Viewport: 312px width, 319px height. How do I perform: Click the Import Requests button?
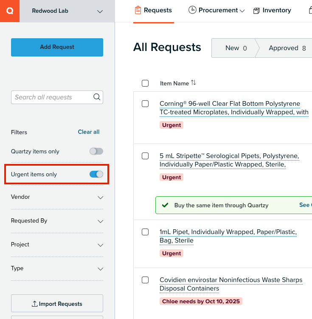pos(57,303)
